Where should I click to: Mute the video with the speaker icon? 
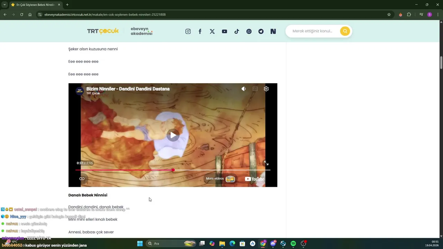click(x=244, y=89)
